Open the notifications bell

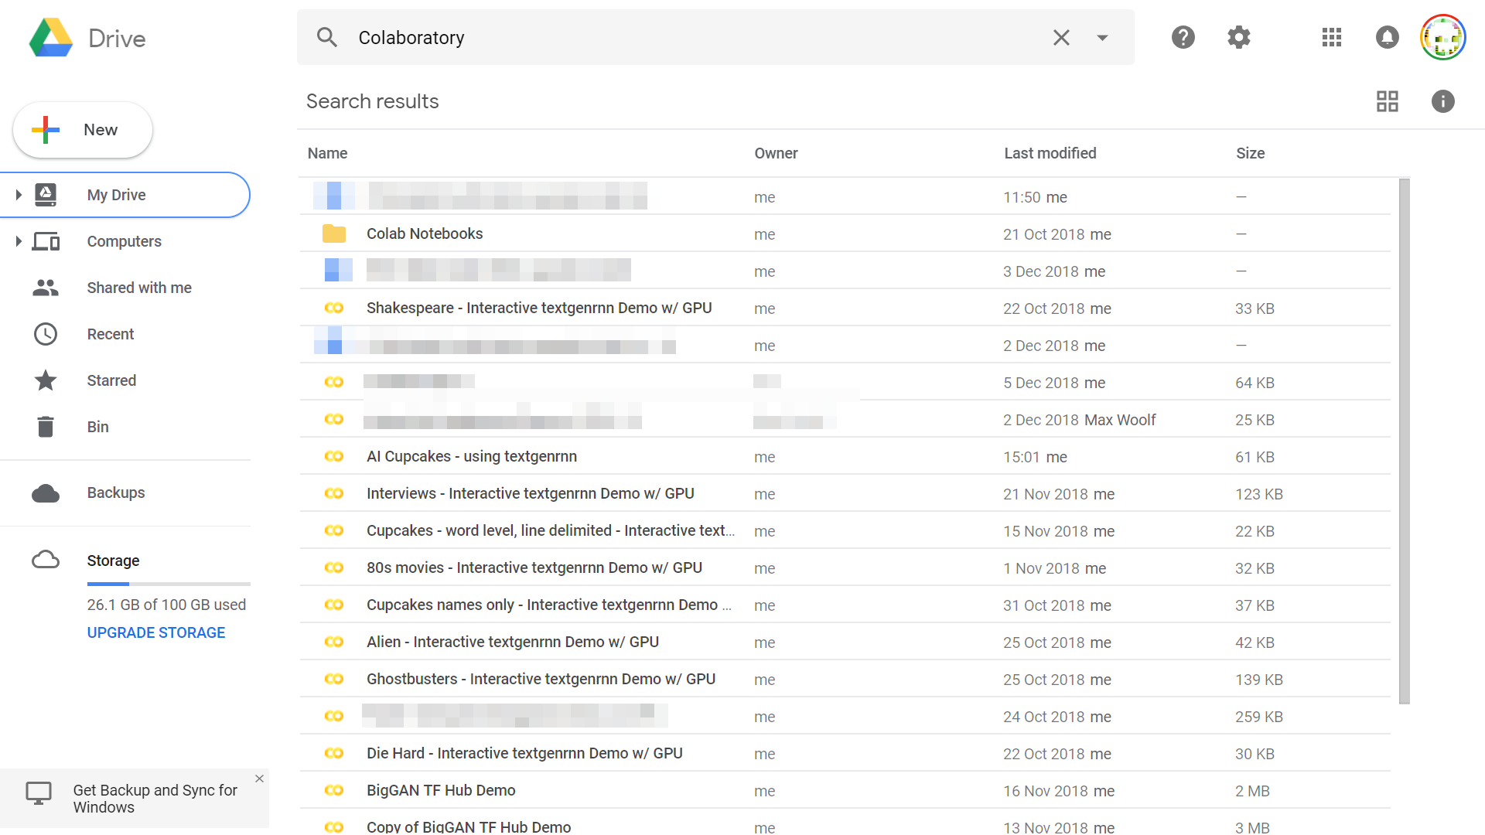click(x=1388, y=37)
